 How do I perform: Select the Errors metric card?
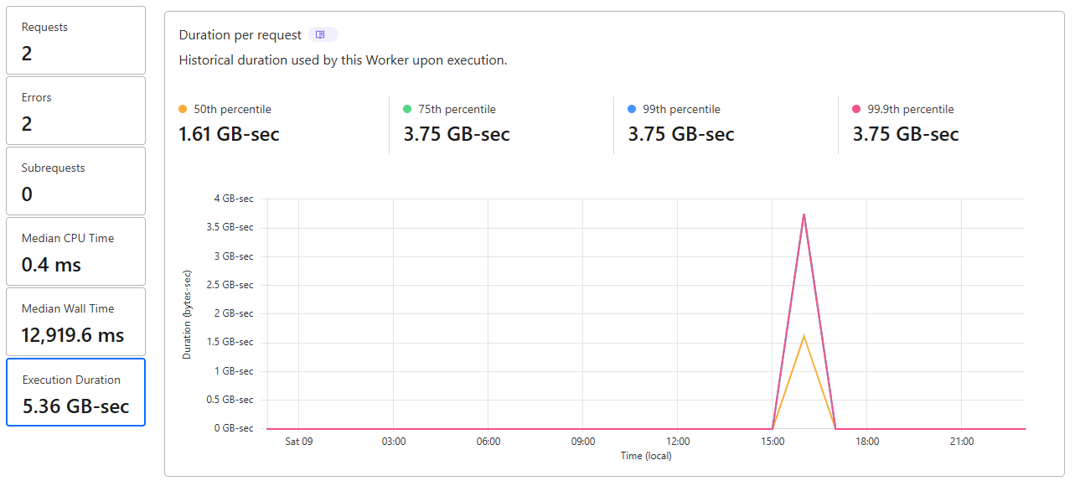[75, 111]
